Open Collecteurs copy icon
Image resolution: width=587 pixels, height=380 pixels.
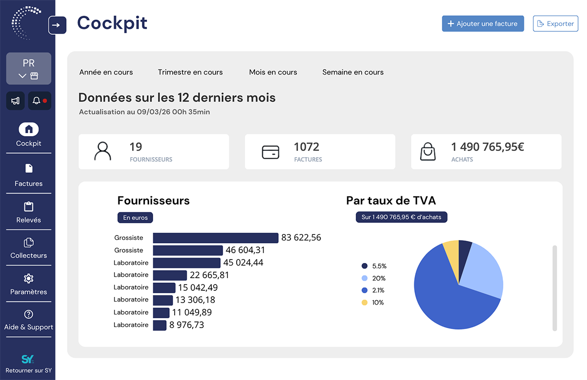pyautogui.click(x=28, y=242)
